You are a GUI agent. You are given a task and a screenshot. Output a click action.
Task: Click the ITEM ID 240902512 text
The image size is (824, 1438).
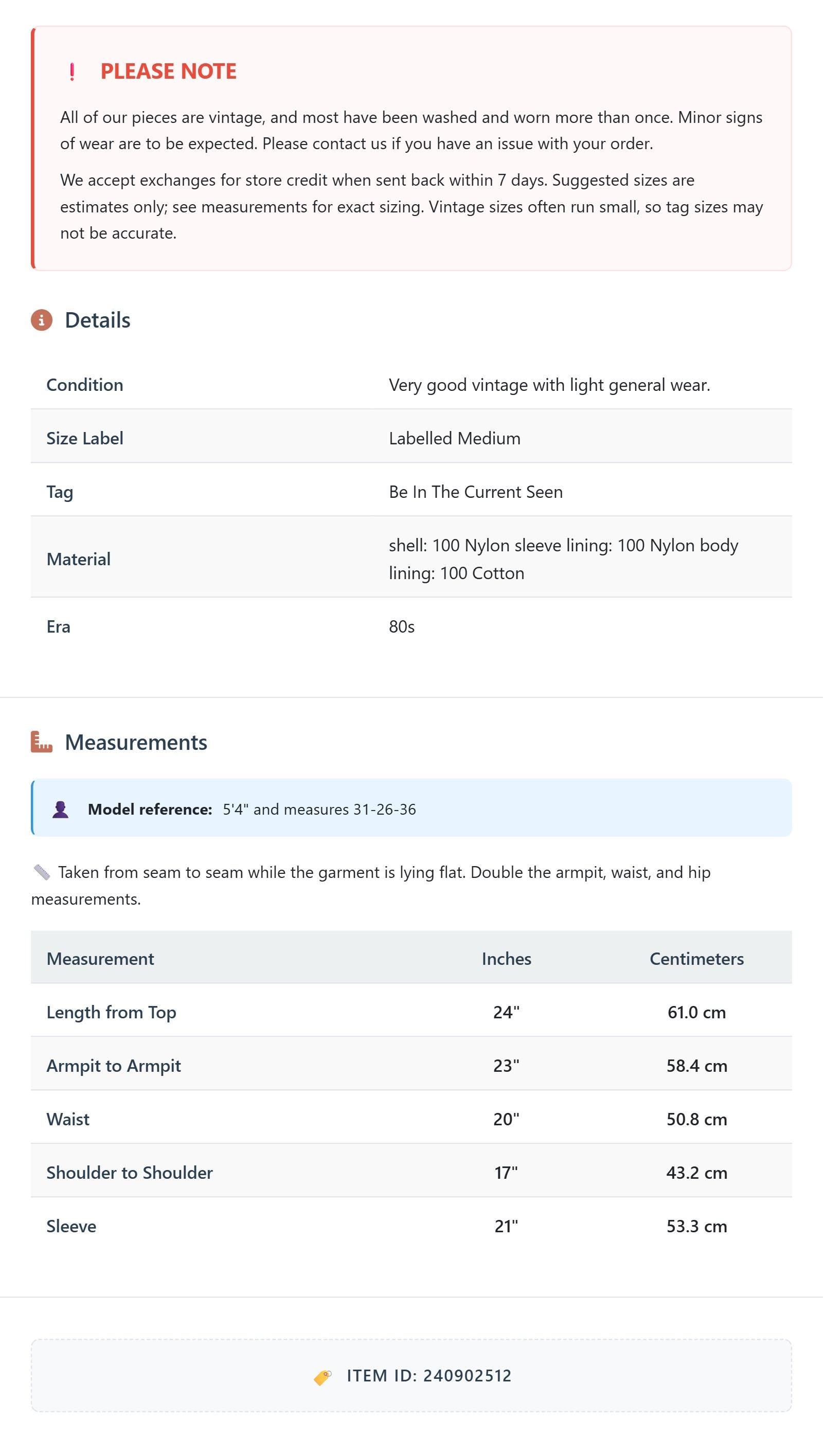point(429,1375)
